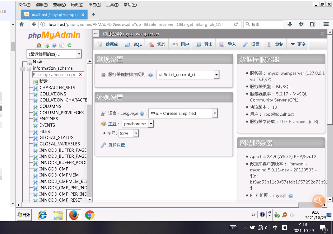Click the navigation tree scrollbar down arrow
This screenshot has width=333, height=234.
[89, 200]
